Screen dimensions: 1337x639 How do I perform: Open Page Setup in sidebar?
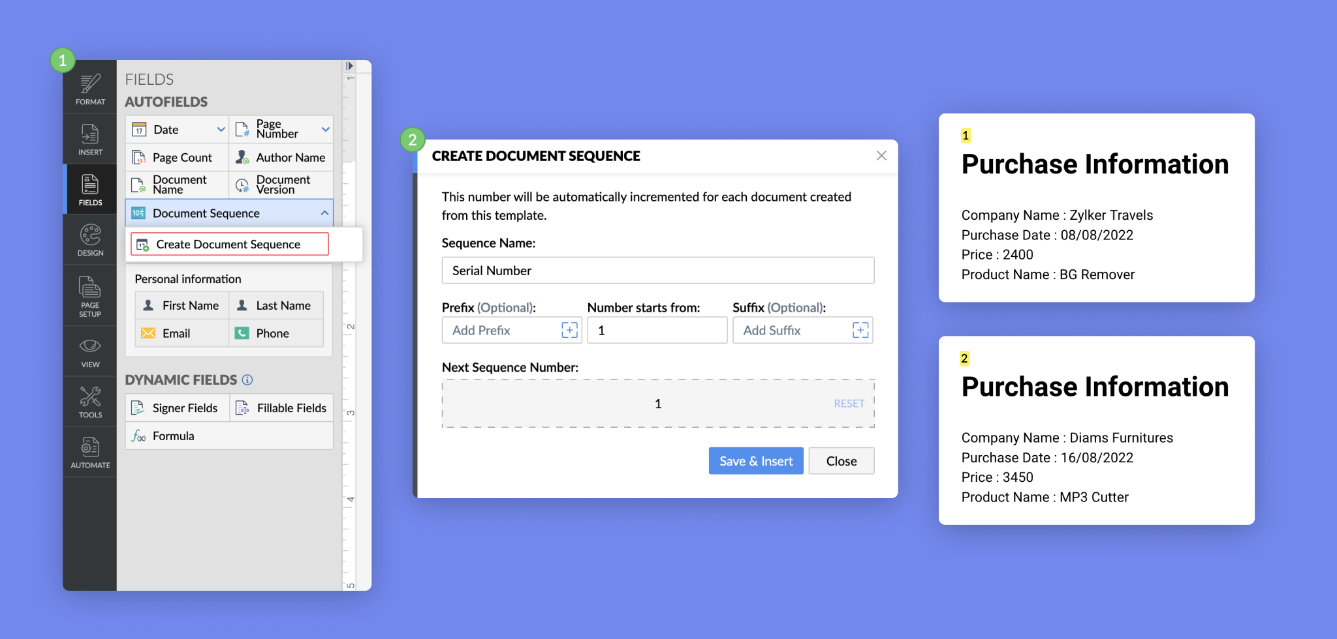click(x=90, y=296)
